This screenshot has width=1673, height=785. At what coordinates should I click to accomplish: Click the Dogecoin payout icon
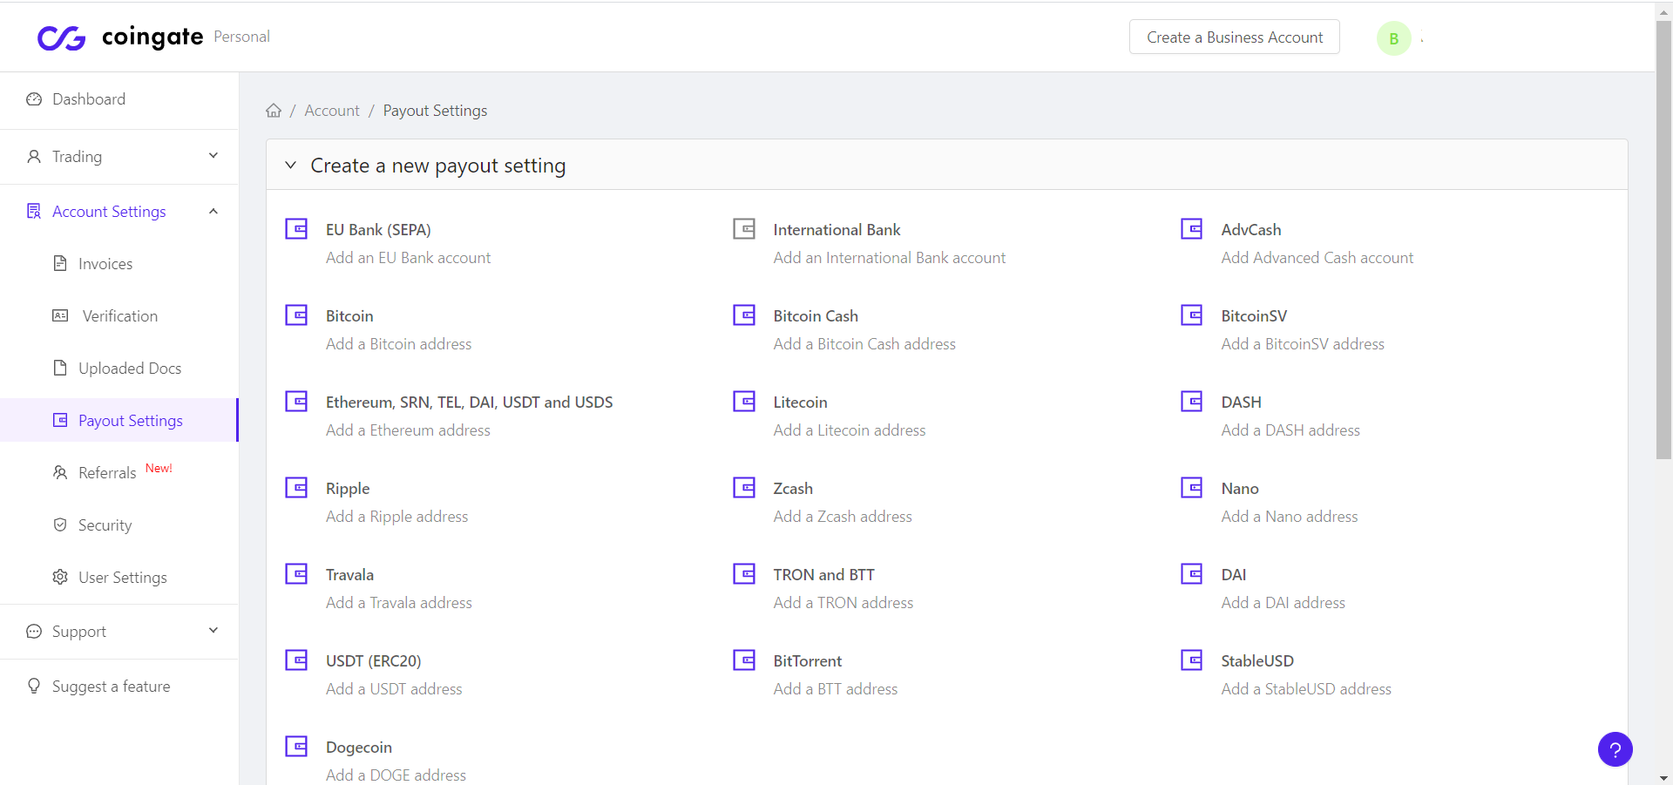(296, 747)
